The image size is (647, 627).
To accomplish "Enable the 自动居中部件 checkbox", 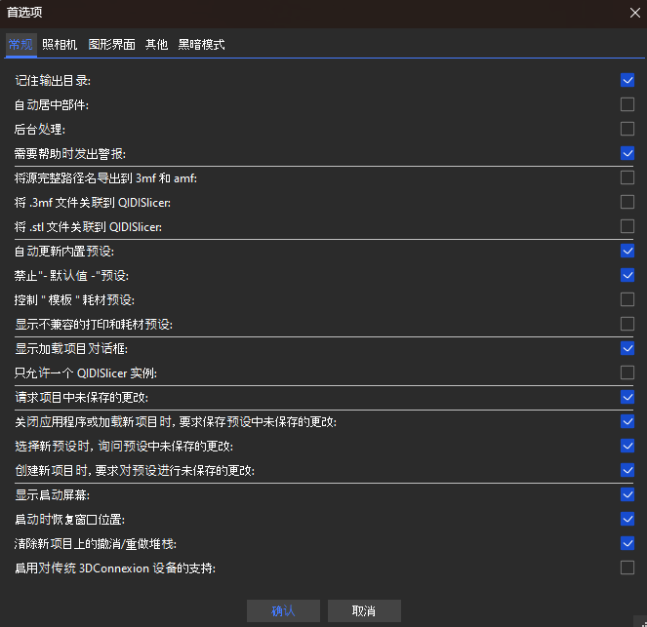I will (x=627, y=104).
